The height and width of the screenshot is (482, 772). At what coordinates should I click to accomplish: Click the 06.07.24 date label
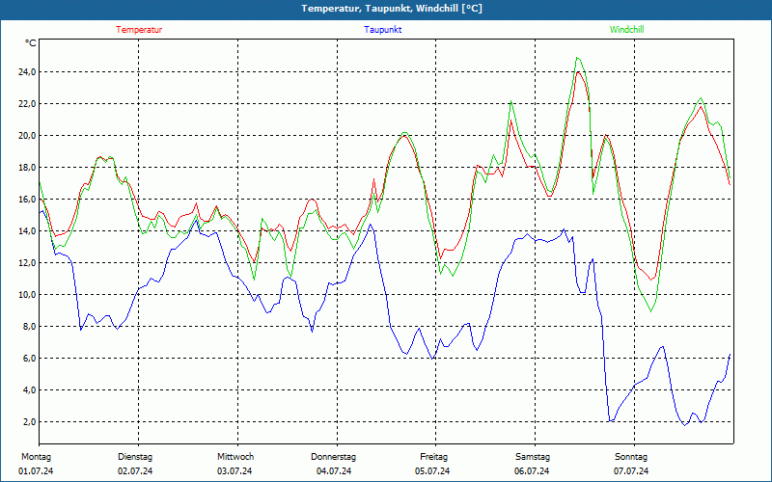(x=532, y=471)
